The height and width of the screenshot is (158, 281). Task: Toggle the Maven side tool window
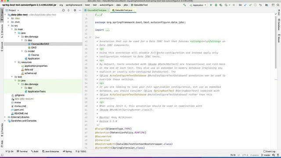279,38
